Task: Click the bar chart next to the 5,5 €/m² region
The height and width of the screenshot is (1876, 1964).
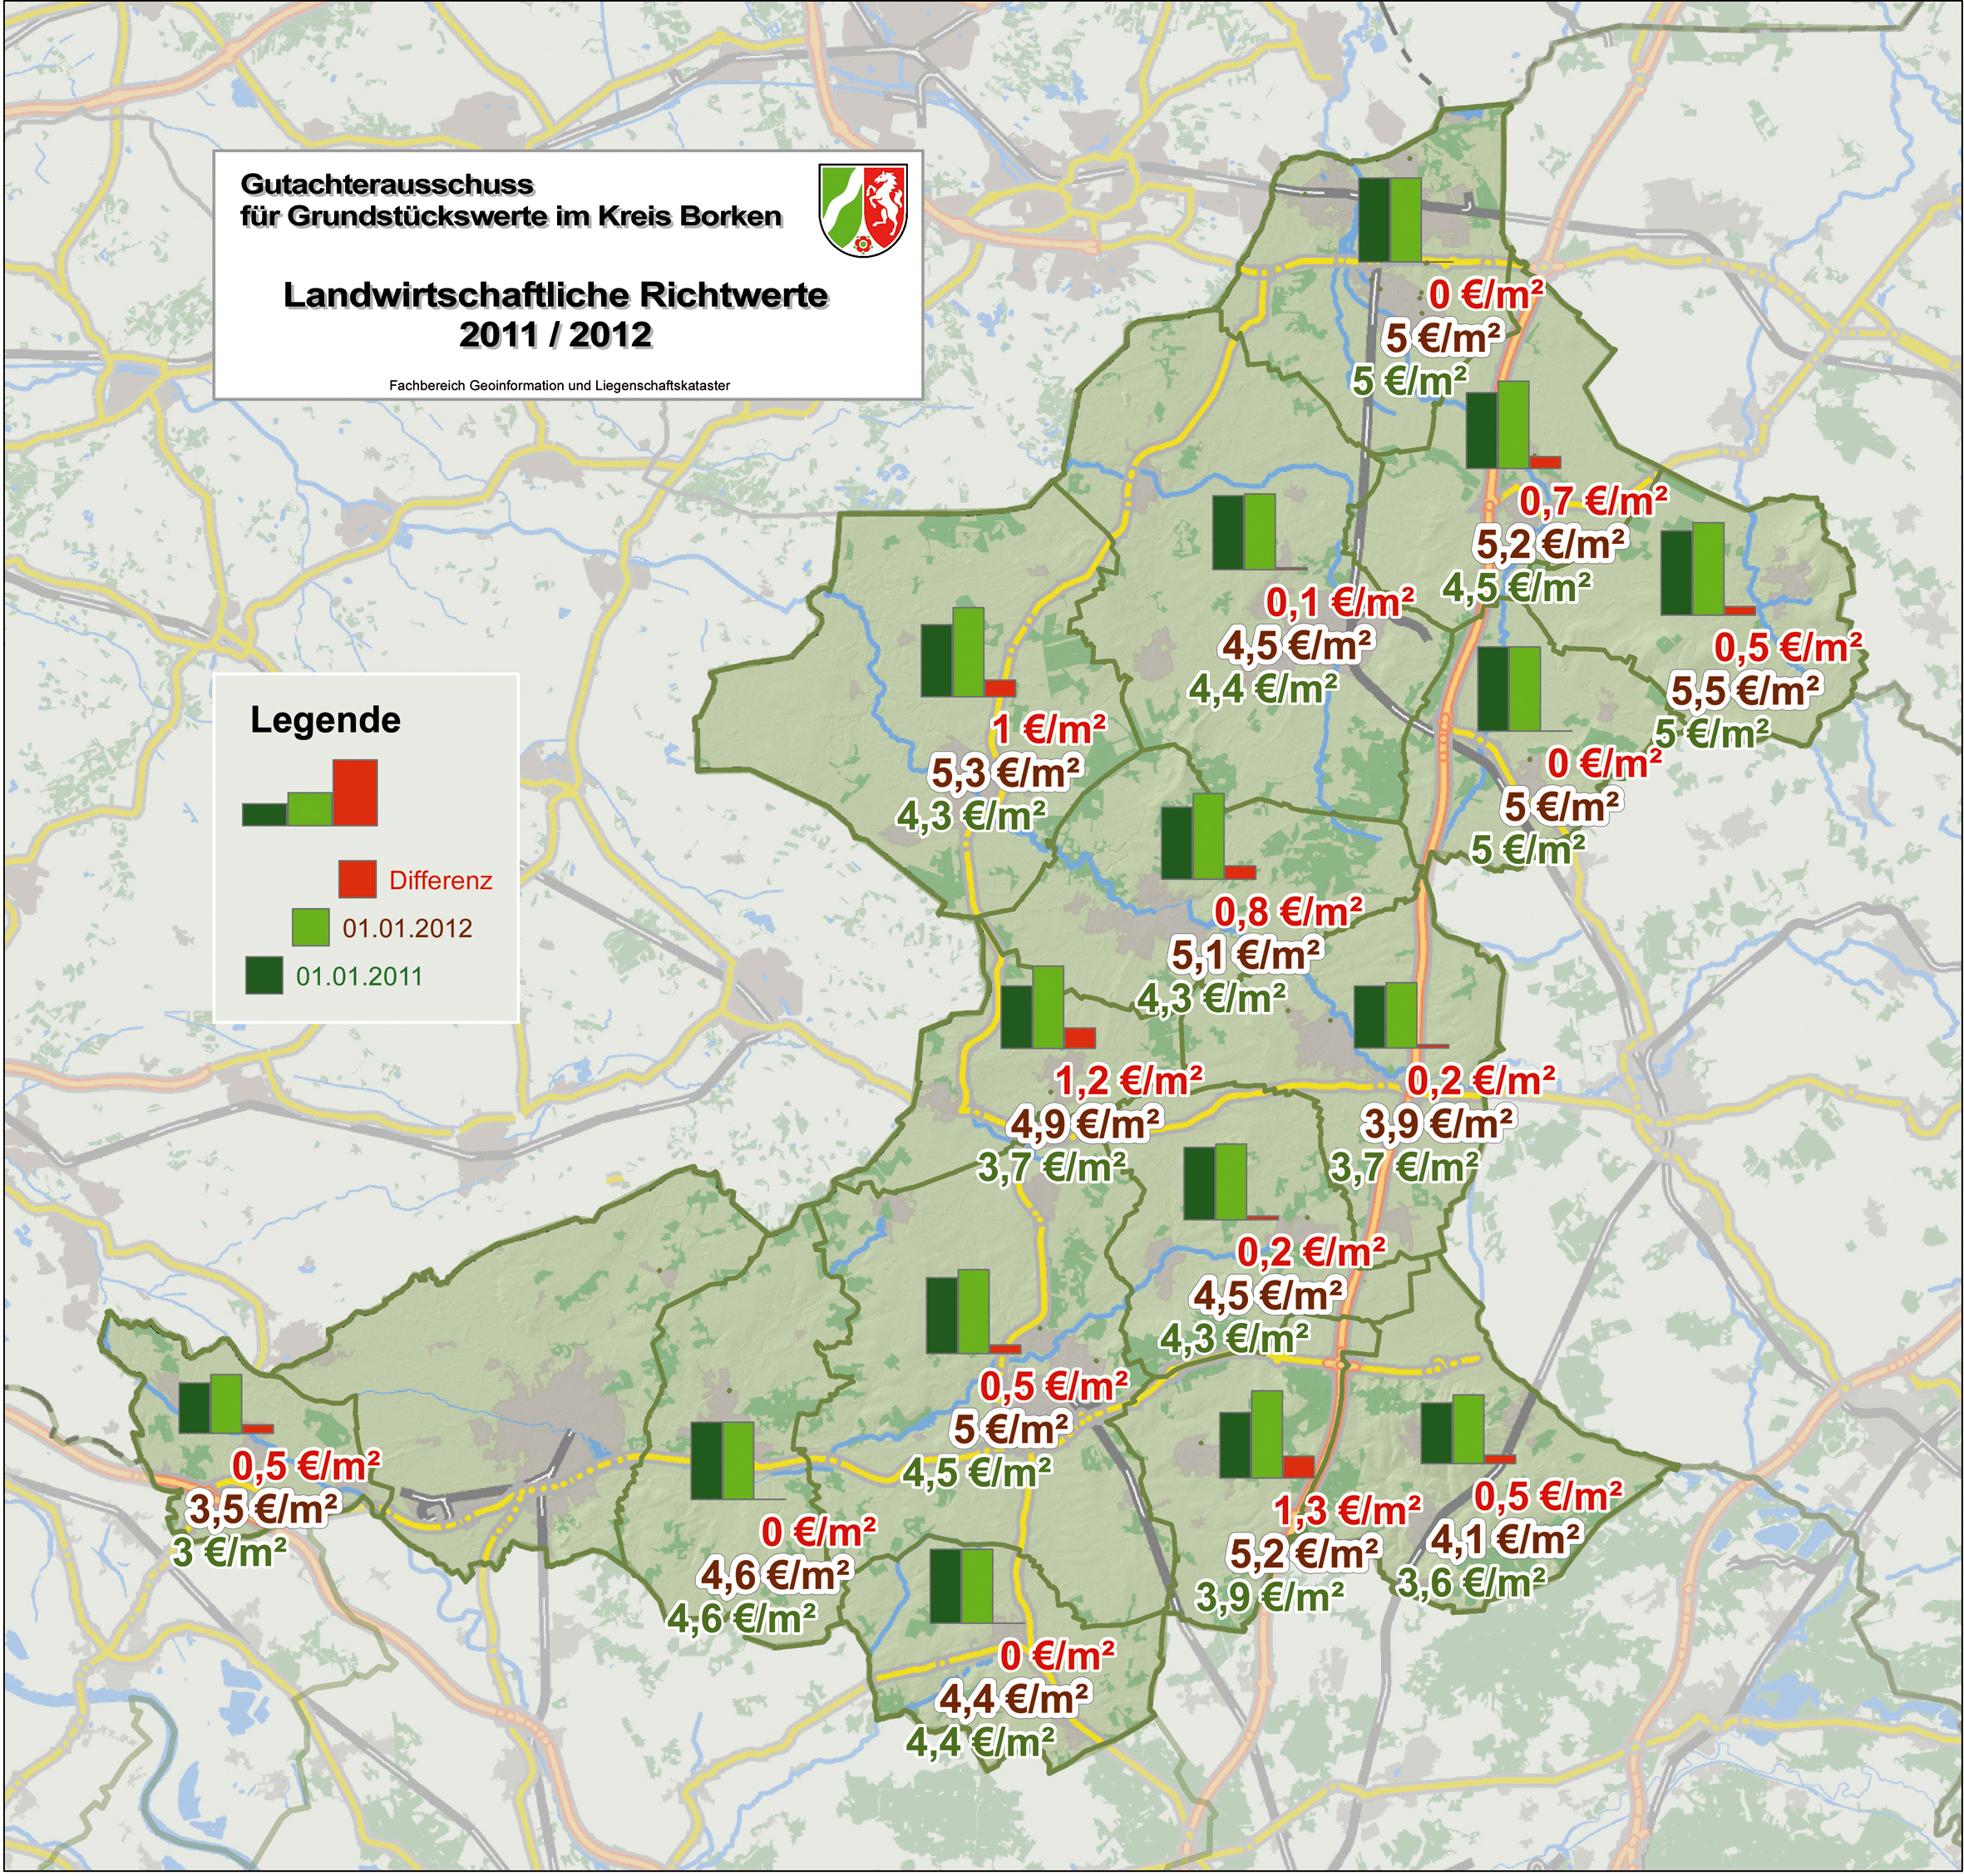Action: click(x=1708, y=569)
